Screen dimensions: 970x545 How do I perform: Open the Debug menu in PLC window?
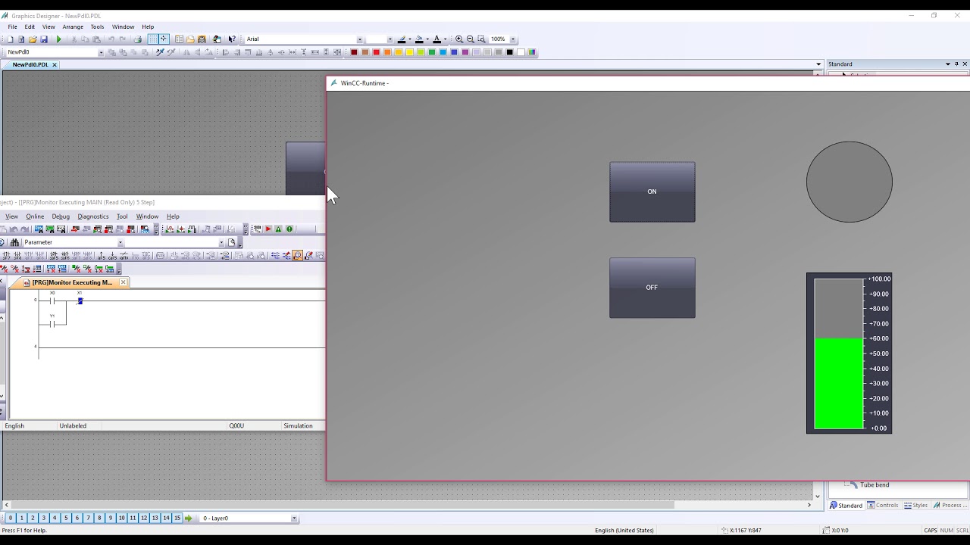[x=61, y=216]
